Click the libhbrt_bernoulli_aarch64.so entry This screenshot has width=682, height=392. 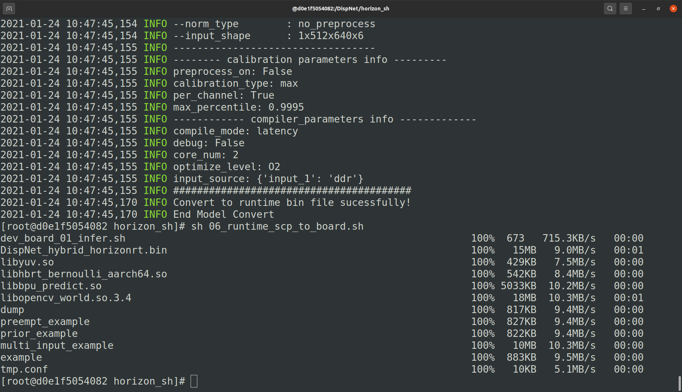click(x=84, y=274)
